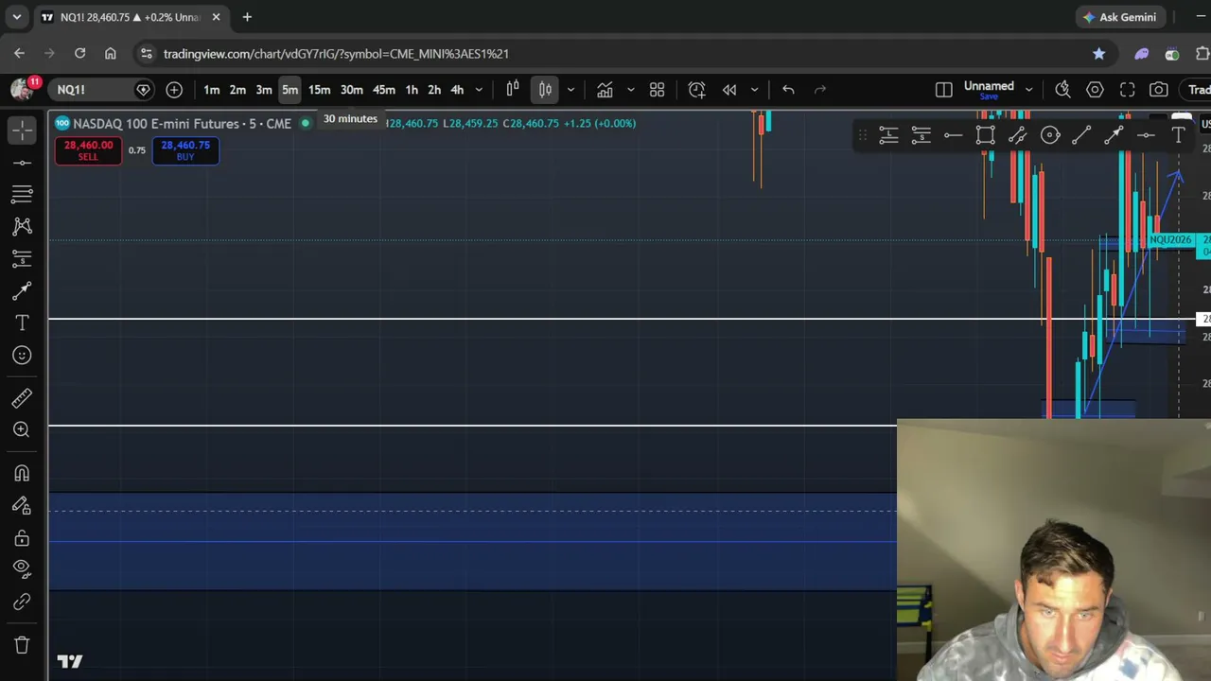Expand the favorite indicators dropdown arrow
Image resolution: width=1211 pixels, height=681 pixels.
[x=630, y=90]
